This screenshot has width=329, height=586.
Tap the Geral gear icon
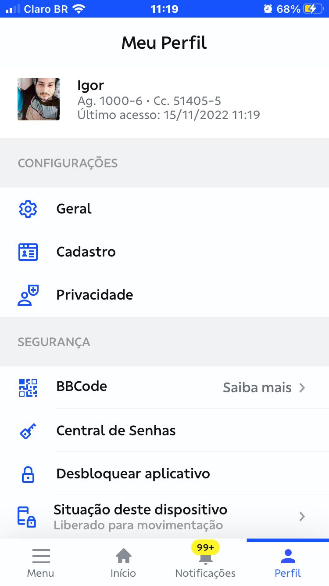click(x=28, y=209)
